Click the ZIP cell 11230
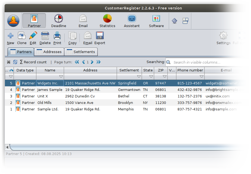This screenshot has height=174, width=251. pyautogui.click(x=161, y=103)
